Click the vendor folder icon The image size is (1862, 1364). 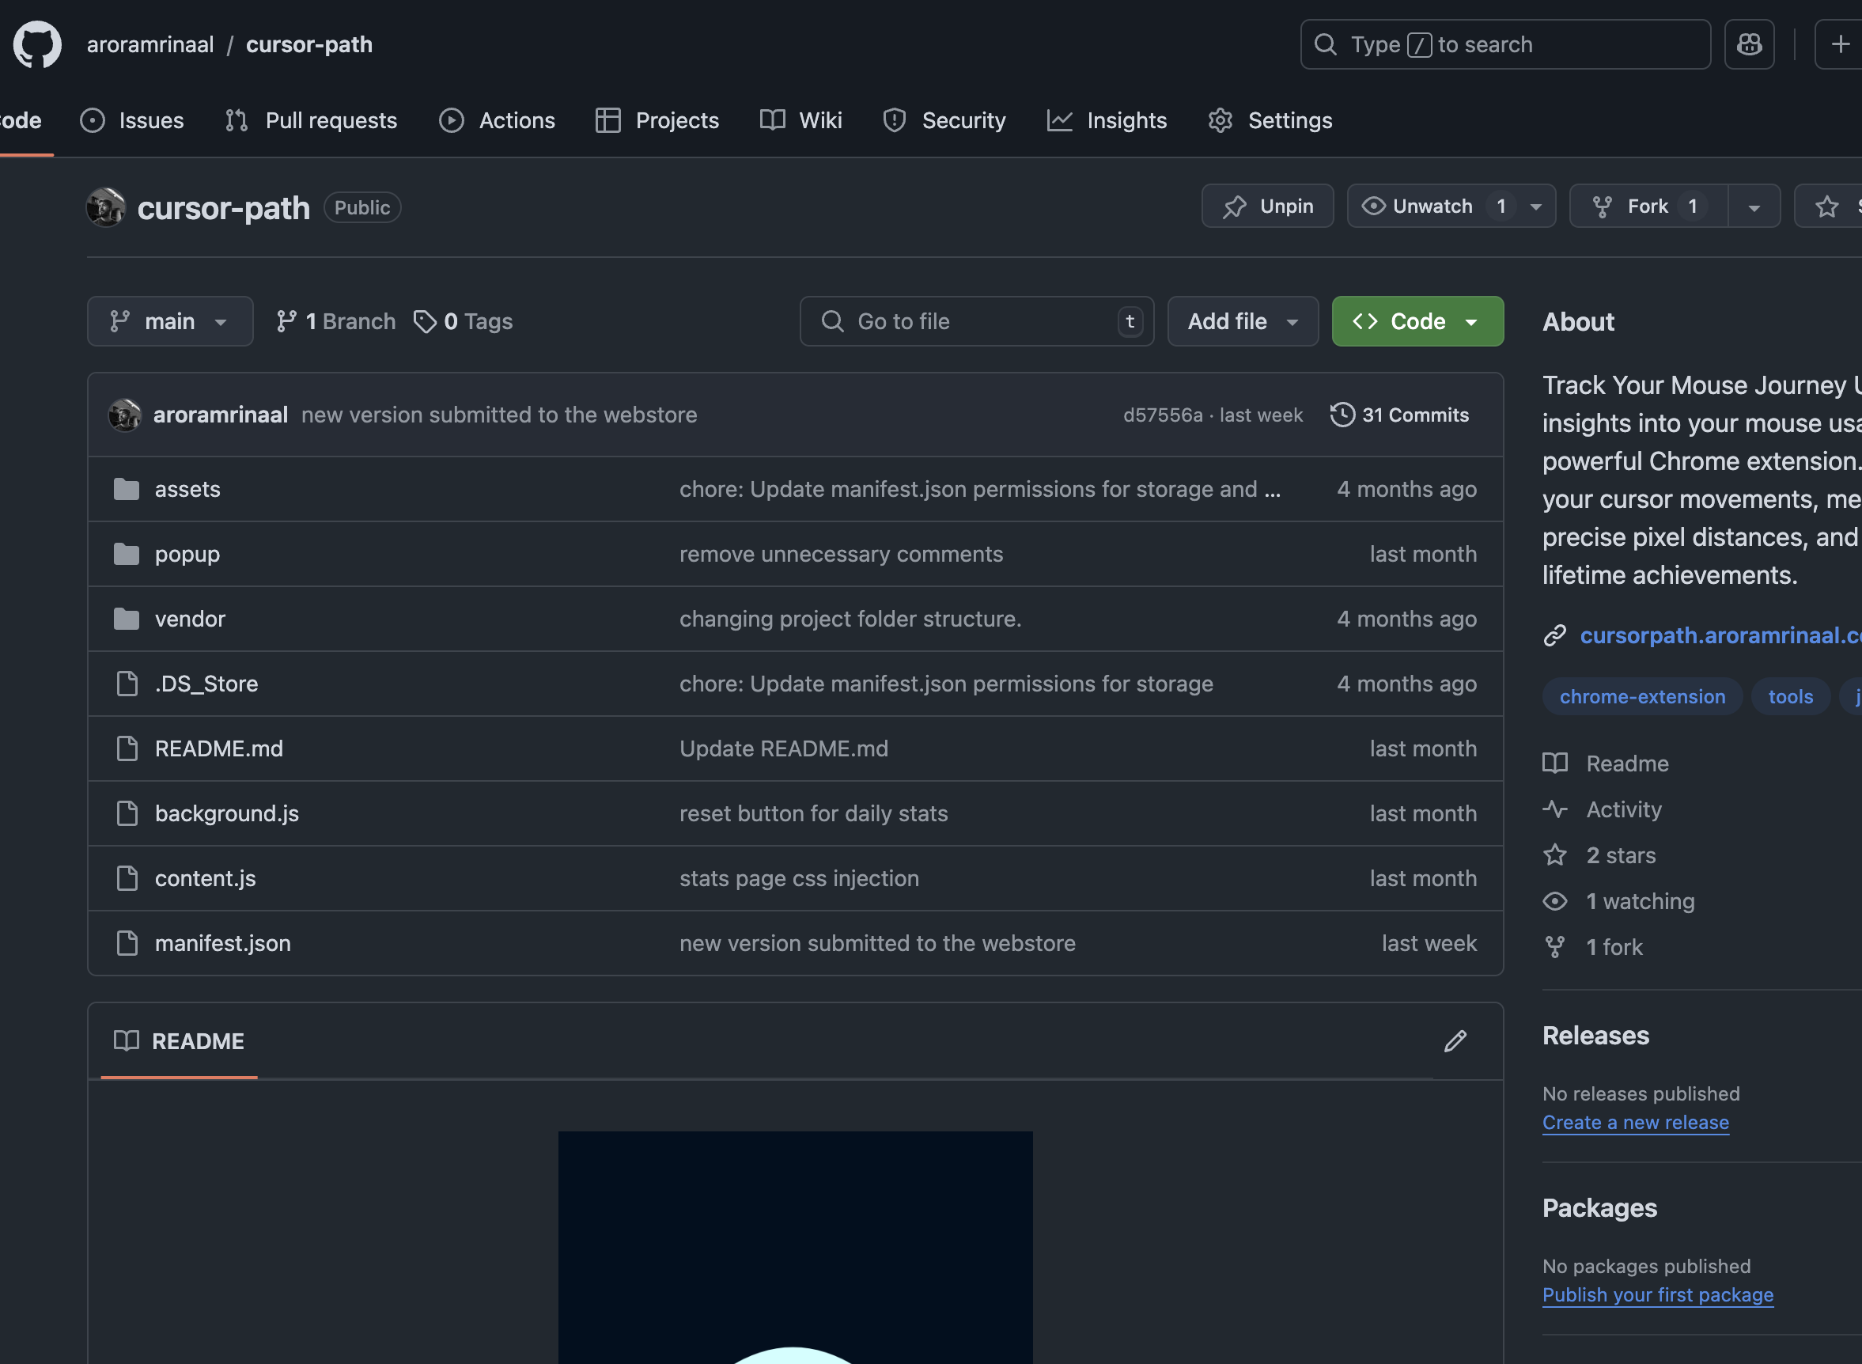127,619
